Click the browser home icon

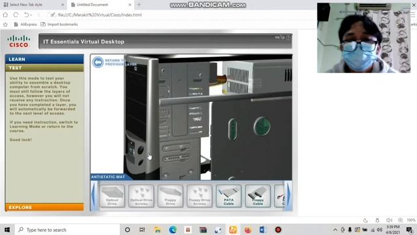pyautogui.click(x=5, y=15)
